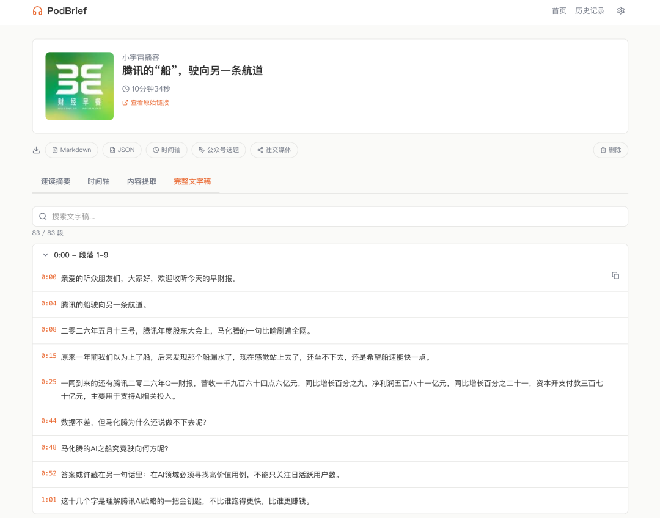660x518 pixels.
Task: Click line 腾讯的船驶向另一条航道。
Action: (x=105, y=305)
